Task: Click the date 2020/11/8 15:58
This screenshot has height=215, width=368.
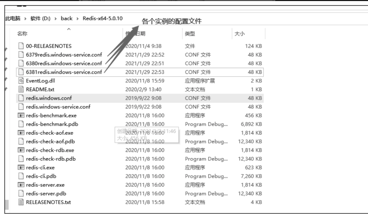Action: click(145, 202)
